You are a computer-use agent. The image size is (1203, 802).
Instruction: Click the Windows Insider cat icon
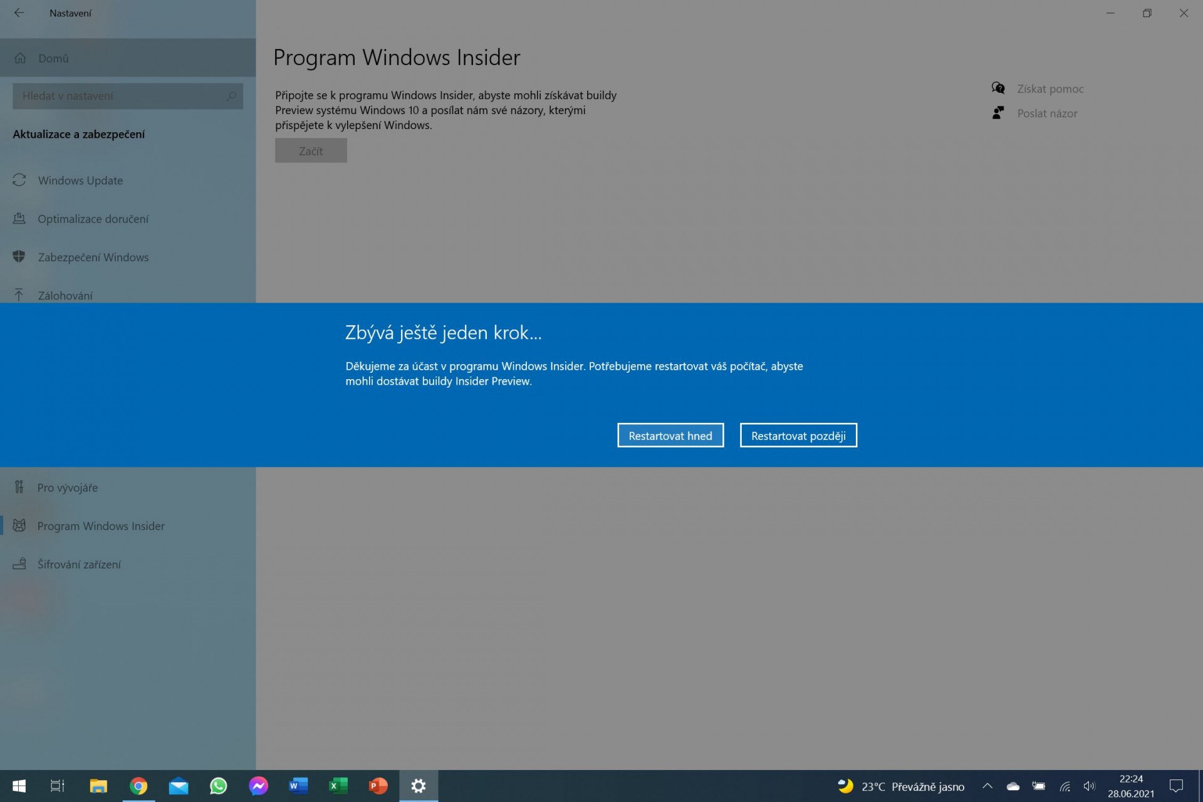(x=19, y=525)
